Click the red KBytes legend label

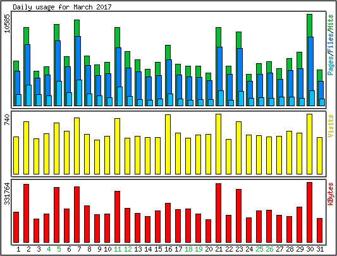point(331,194)
